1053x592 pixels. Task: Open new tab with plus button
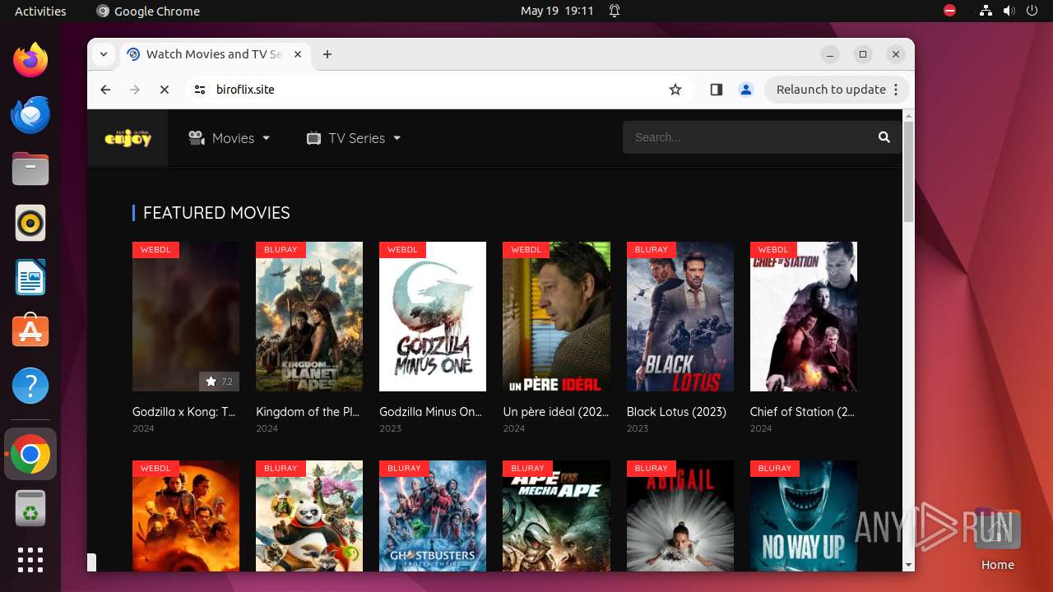(327, 54)
